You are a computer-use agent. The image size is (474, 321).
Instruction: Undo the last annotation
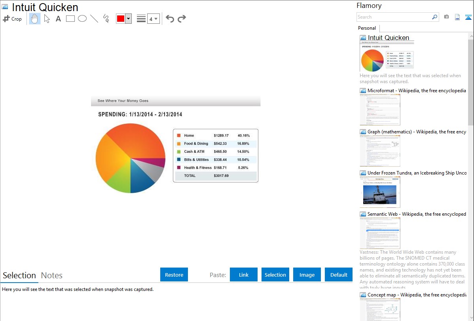tap(170, 19)
